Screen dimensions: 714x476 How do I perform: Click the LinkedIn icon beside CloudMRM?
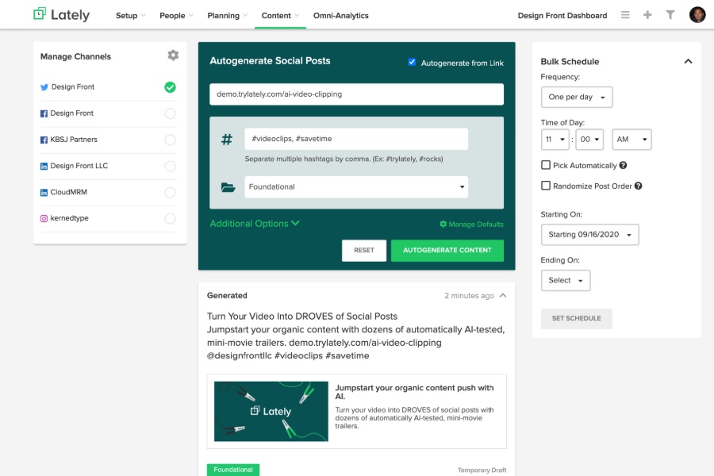pos(44,193)
